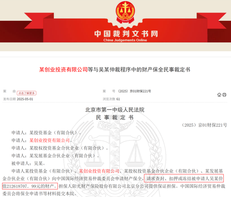The image size is (231, 197).
Task: Click 阳光财产保险股份有限公司北京分公司 guarantor text
Action: coord(108,186)
